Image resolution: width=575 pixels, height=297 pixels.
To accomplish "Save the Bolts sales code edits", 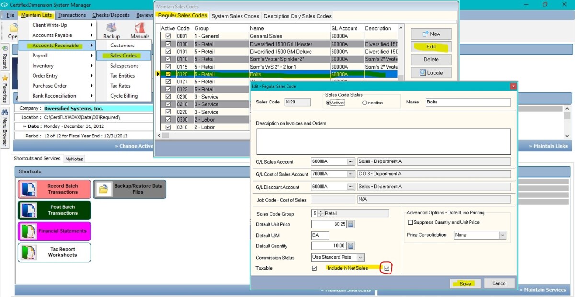I will [x=464, y=283].
